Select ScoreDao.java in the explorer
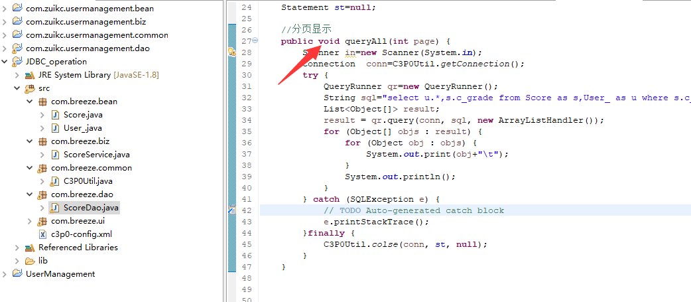691x302 pixels. coord(92,207)
